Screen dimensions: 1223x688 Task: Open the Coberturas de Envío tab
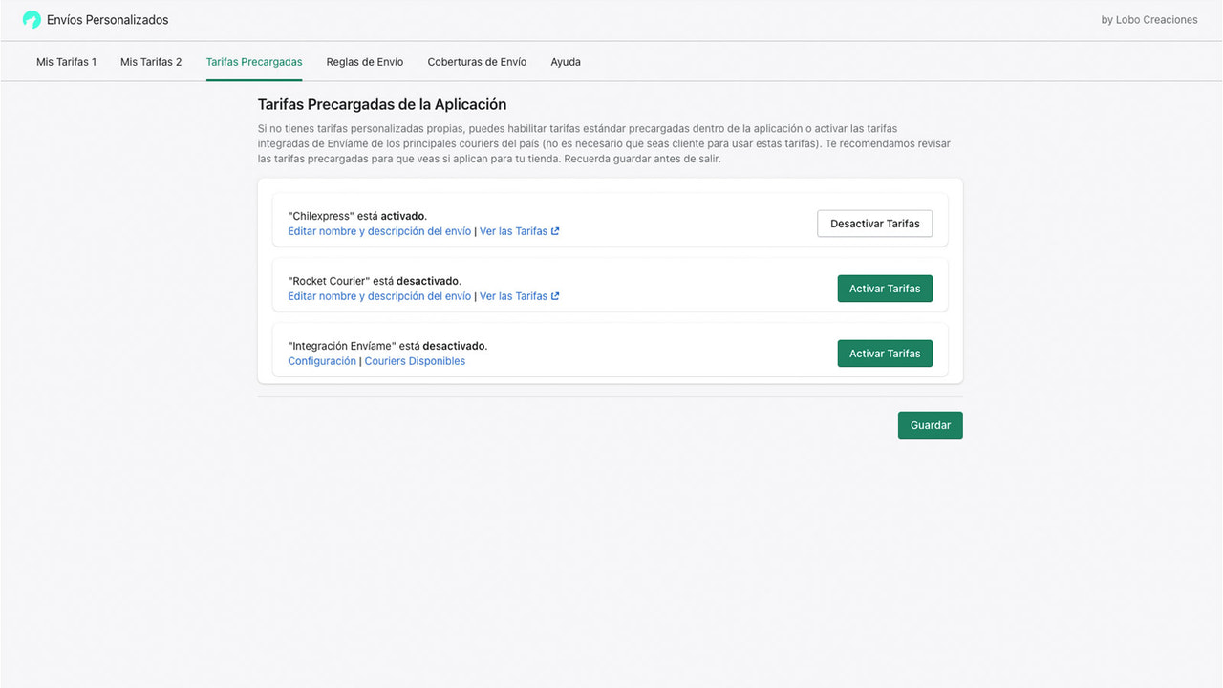[x=477, y=61]
